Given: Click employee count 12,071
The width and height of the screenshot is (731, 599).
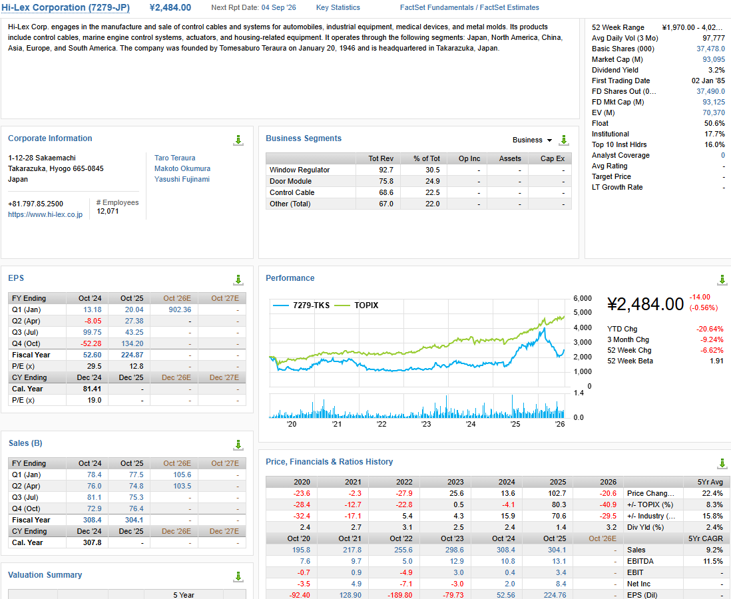Looking at the screenshot, I should coord(108,211).
